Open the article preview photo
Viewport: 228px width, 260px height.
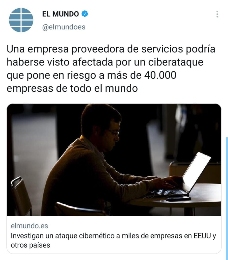(x=114, y=160)
